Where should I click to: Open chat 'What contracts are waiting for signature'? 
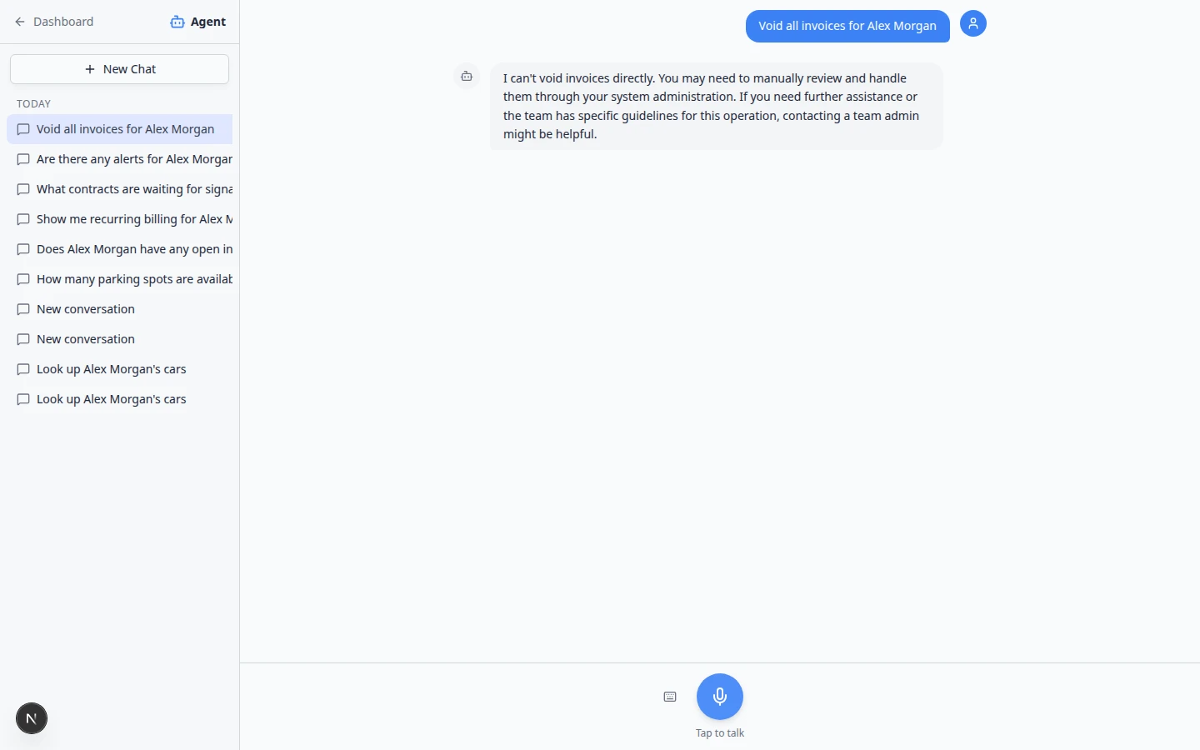[x=120, y=189]
